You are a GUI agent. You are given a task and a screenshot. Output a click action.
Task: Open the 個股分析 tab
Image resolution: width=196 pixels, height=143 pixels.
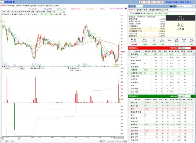[x=41, y=6]
